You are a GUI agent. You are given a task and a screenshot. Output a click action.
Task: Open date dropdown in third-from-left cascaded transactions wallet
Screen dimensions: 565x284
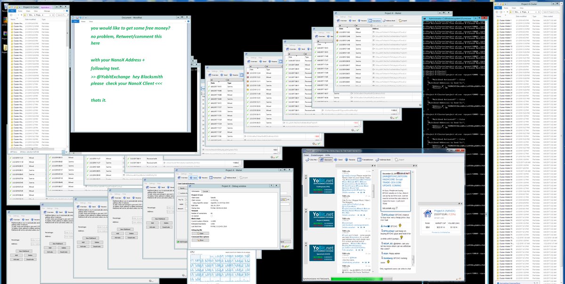pos(296,54)
